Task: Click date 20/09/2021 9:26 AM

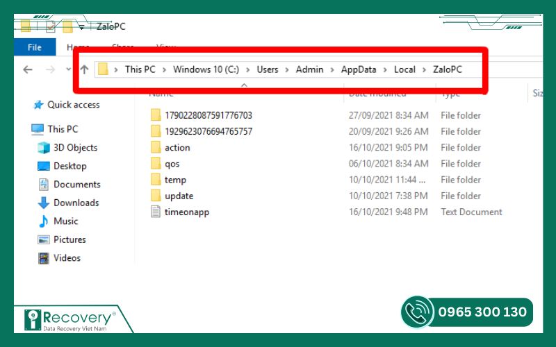Action: [389, 131]
